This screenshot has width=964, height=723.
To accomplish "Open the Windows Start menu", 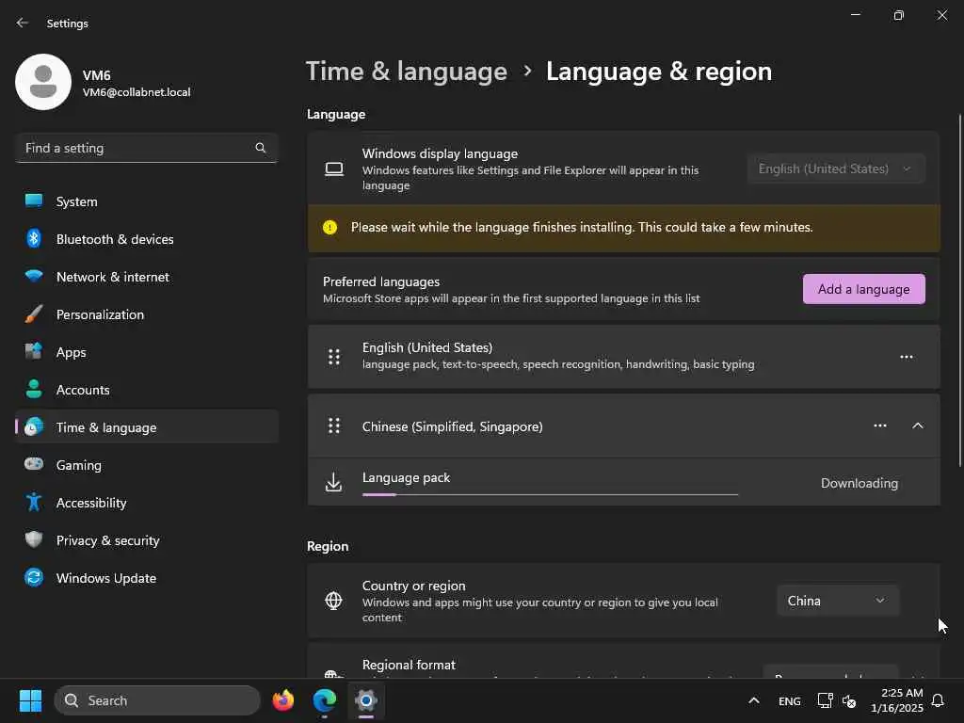I will (x=30, y=700).
